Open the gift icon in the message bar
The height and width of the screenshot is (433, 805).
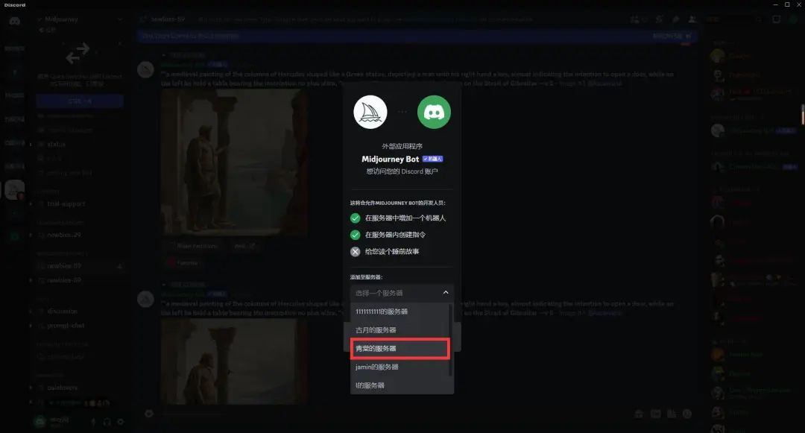tap(639, 414)
